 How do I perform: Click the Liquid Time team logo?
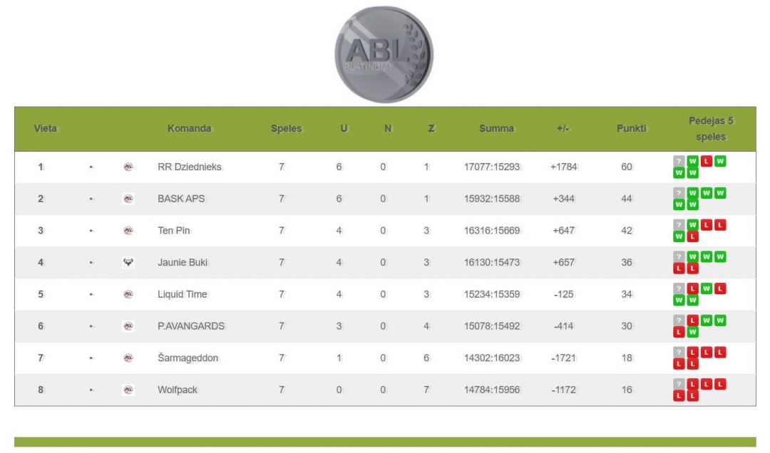click(128, 294)
